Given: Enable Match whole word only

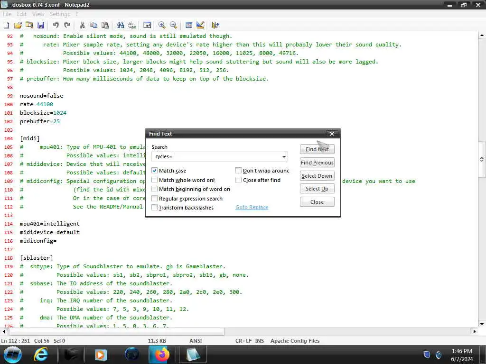Looking at the screenshot, I should (154, 180).
